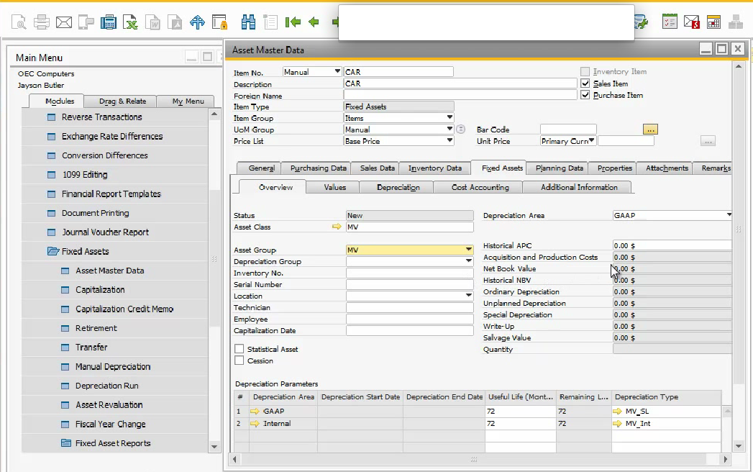Export the document as PDF
Image resolution: width=753 pixels, height=472 pixels.
(x=175, y=22)
